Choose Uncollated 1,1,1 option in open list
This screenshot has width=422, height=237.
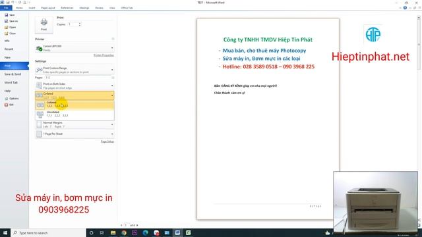click(x=75, y=115)
